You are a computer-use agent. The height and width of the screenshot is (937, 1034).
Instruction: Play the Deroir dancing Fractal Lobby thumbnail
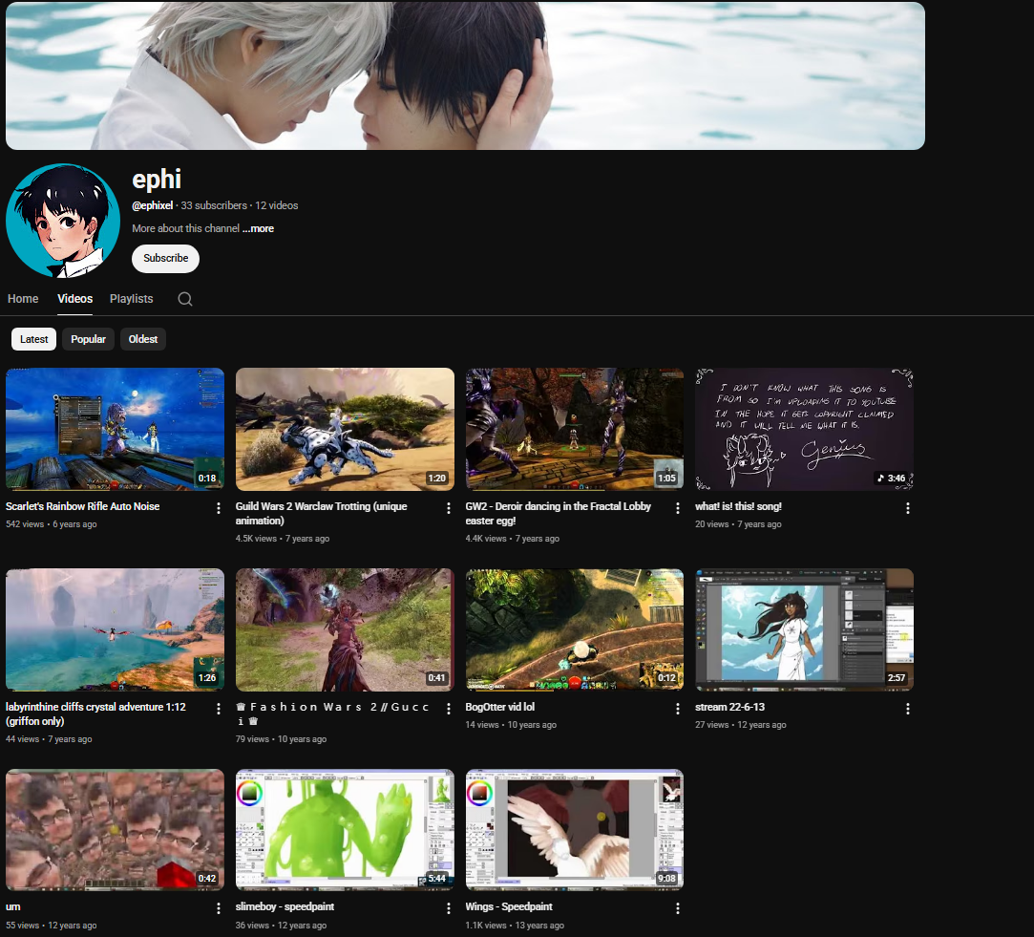(x=575, y=429)
